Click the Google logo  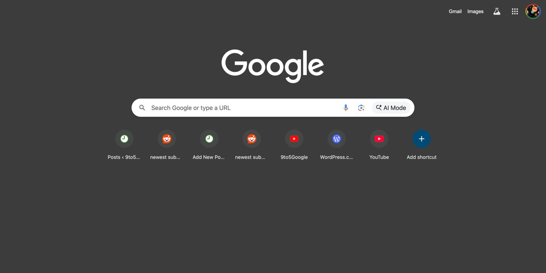point(273,66)
